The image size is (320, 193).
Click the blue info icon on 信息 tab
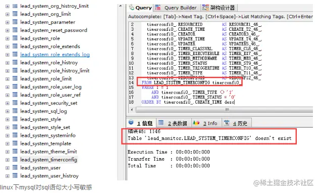point(131,122)
